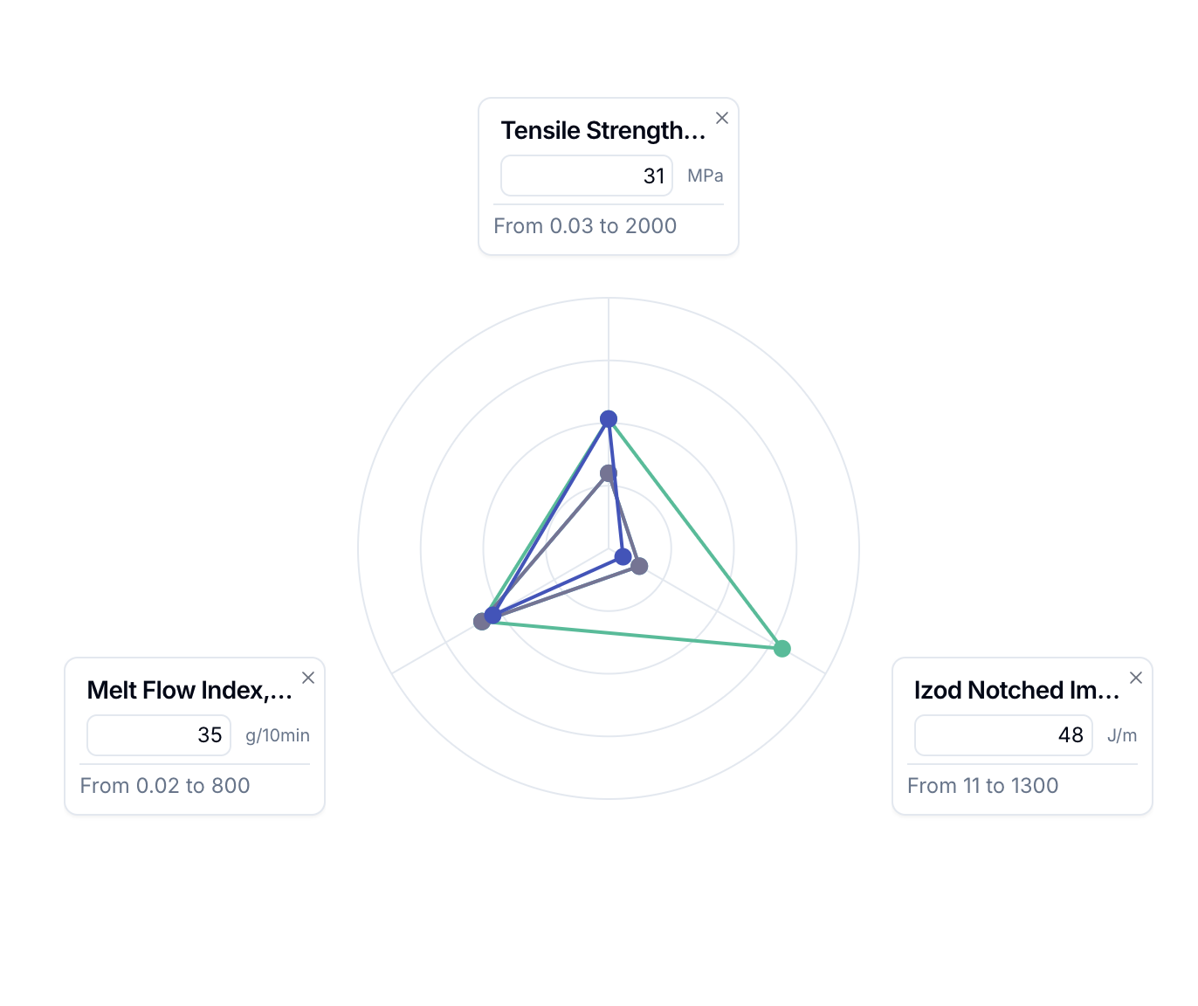This screenshot has width=1198, height=1006.
Task: Click the truncated Tensile Strength title
Action: tap(604, 129)
